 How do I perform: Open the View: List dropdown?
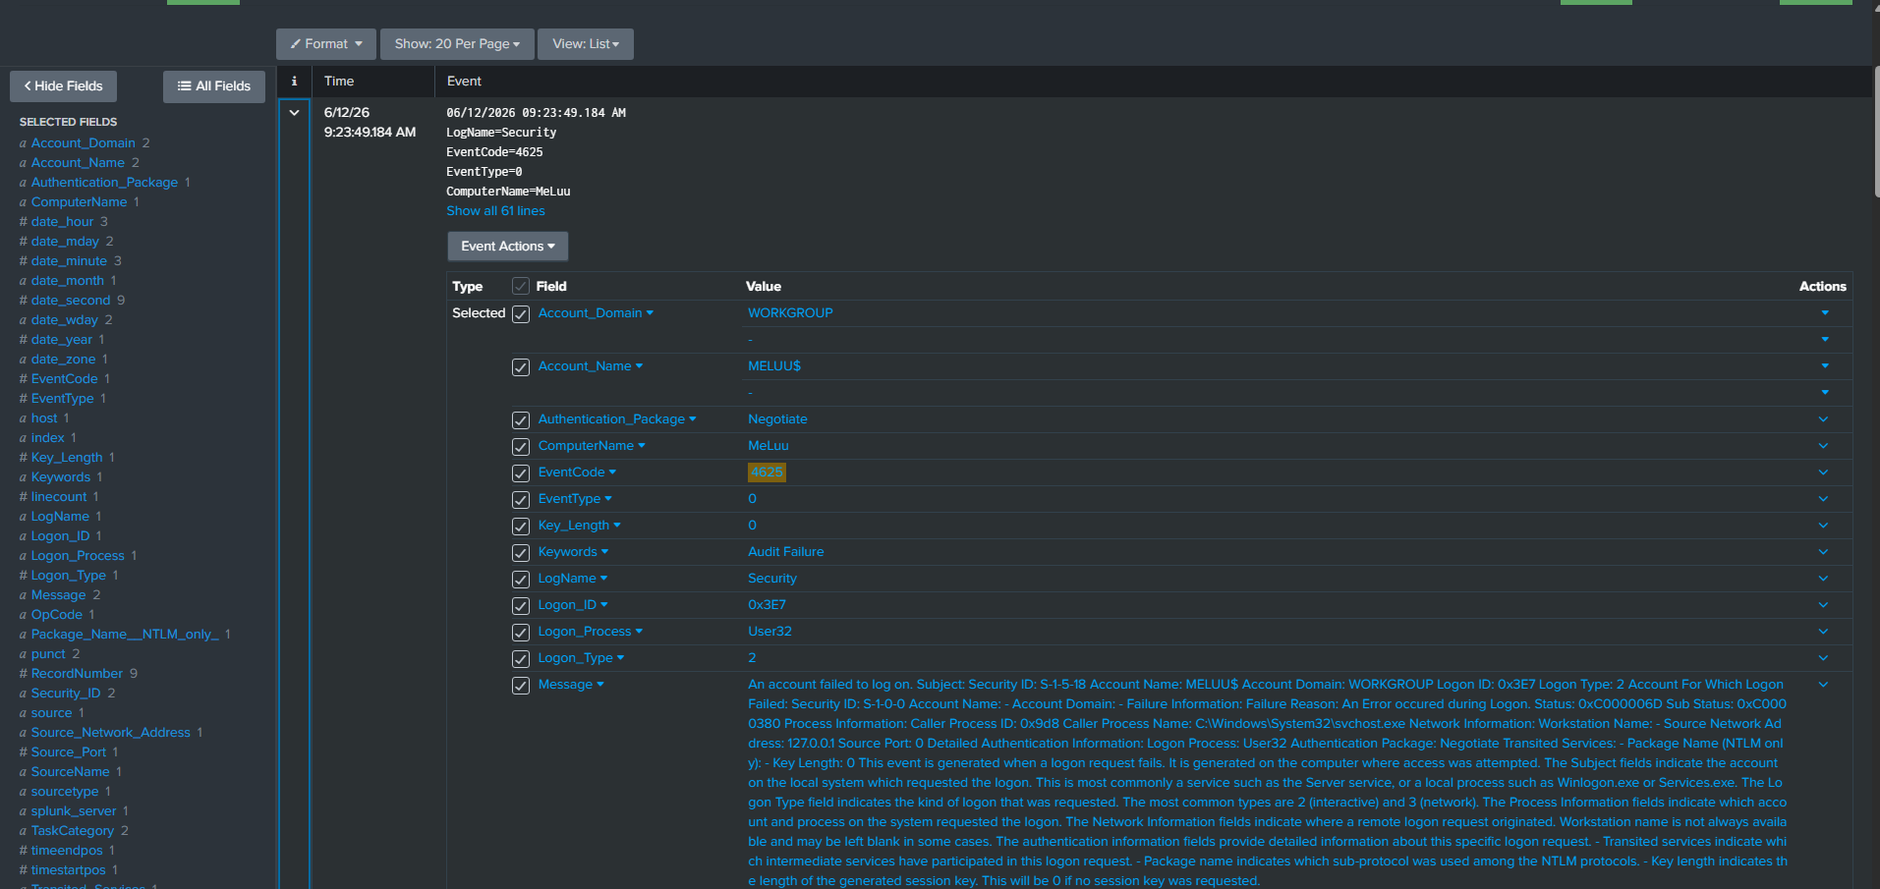coord(586,44)
